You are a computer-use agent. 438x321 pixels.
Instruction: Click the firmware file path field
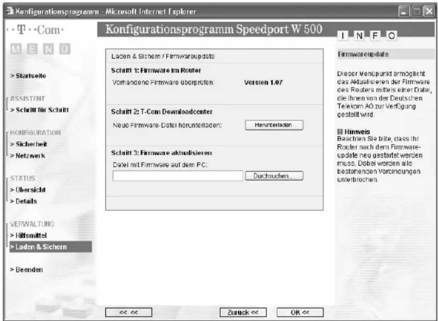pyautogui.click(x=178, y=176)
